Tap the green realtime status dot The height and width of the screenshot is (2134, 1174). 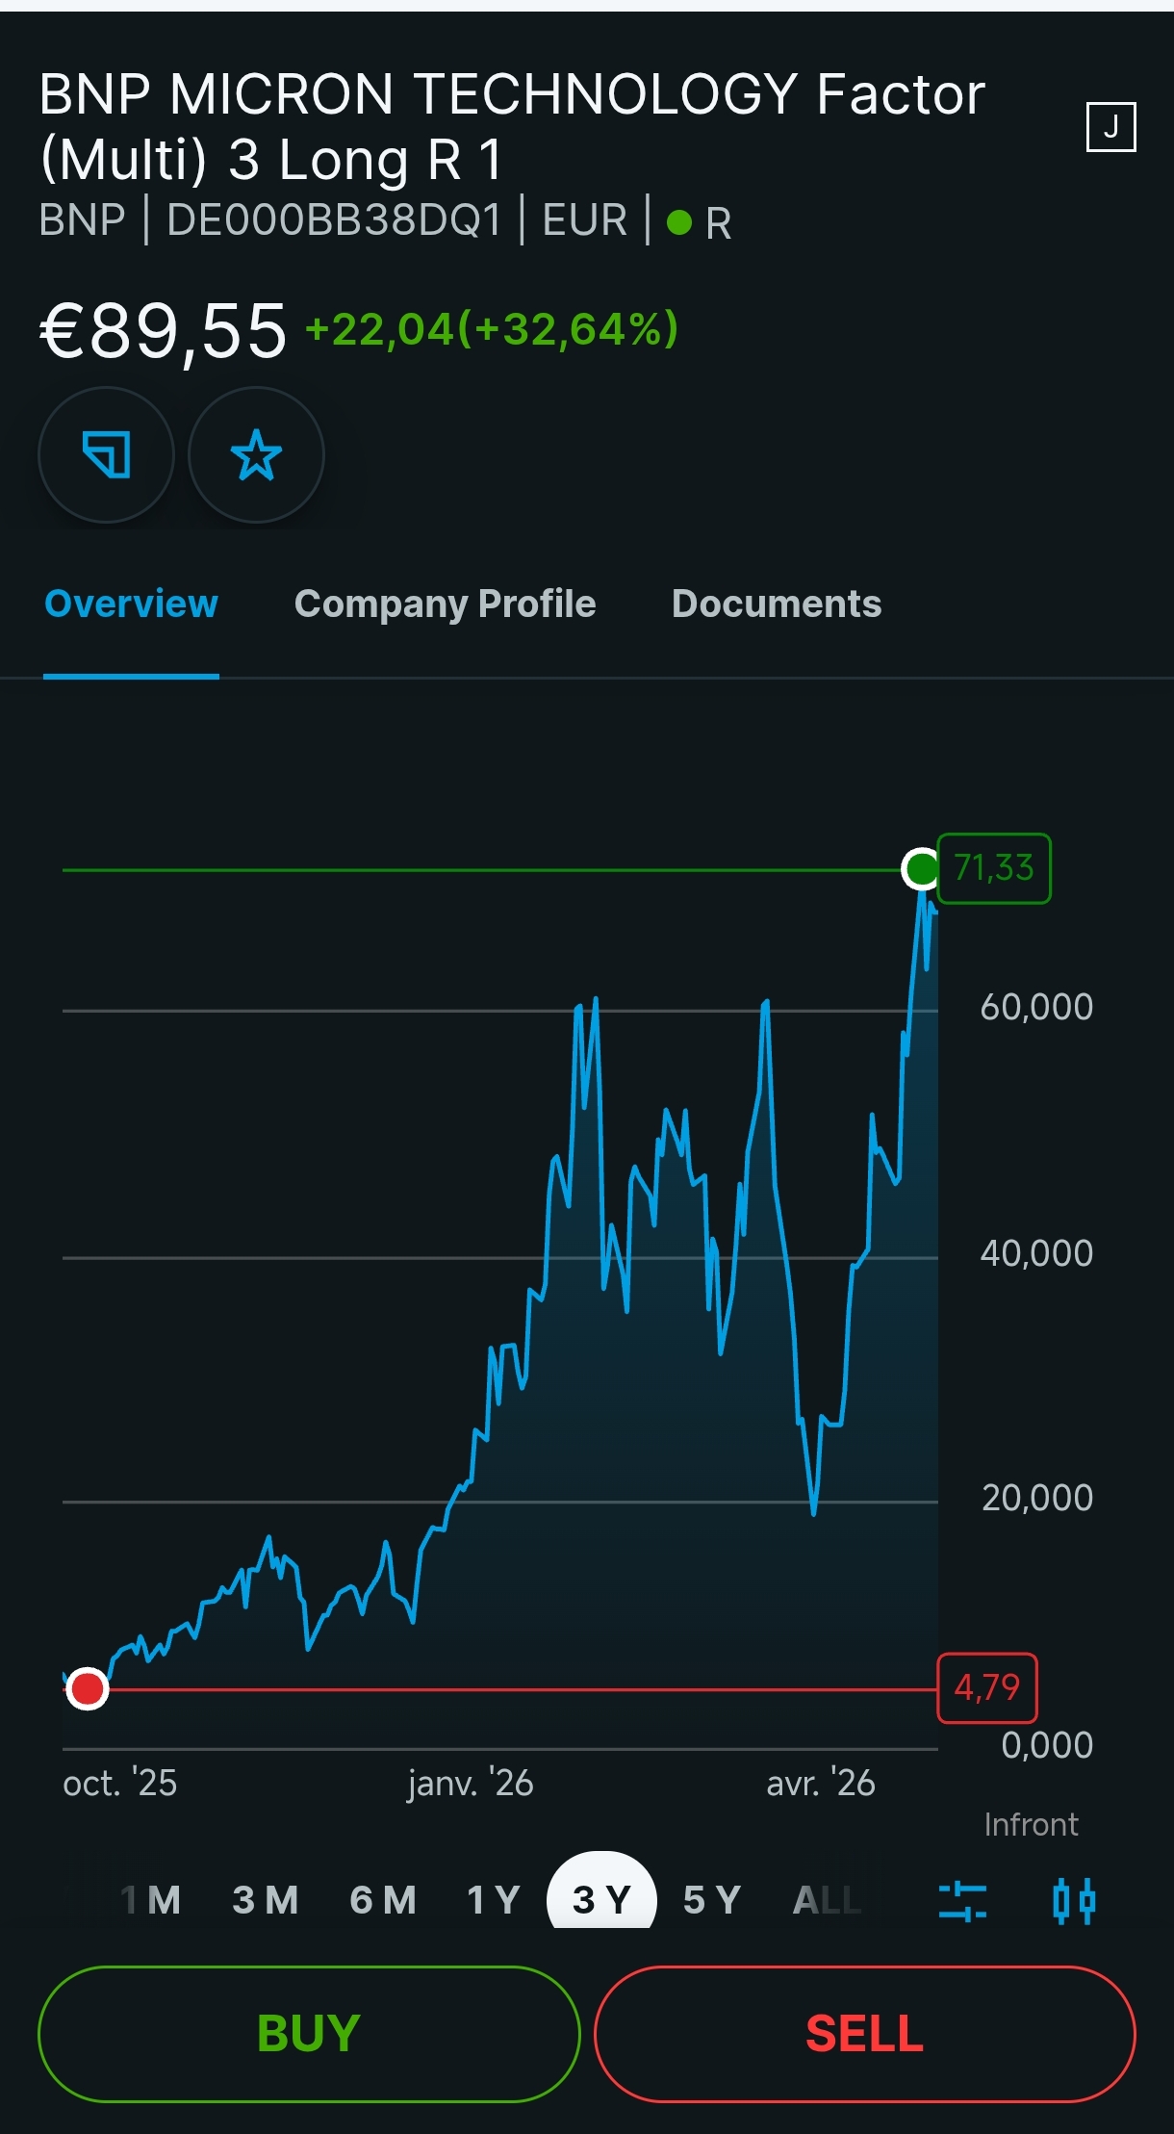679,222
